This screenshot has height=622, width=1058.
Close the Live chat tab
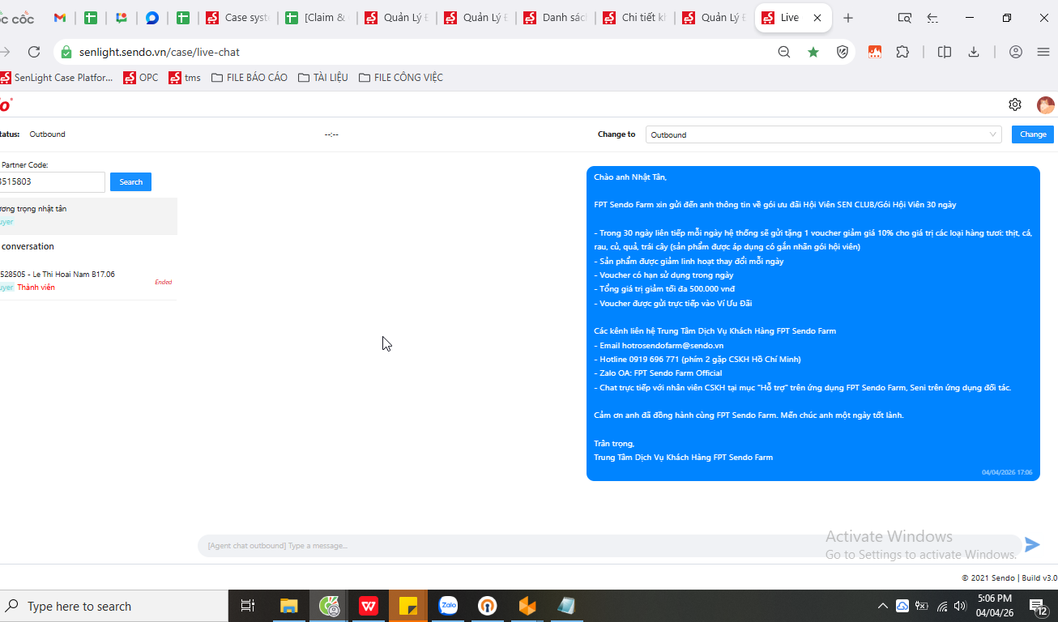[817, 18]
